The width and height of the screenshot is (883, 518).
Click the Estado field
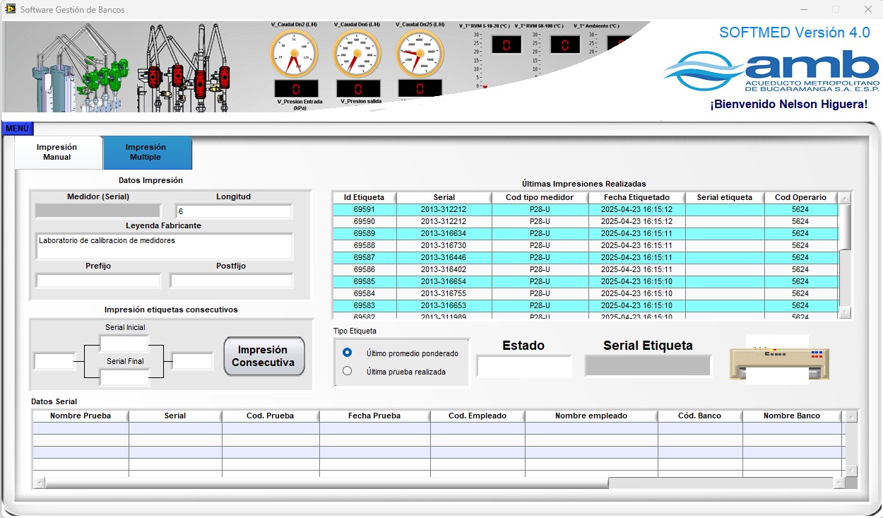click(524, 366)
